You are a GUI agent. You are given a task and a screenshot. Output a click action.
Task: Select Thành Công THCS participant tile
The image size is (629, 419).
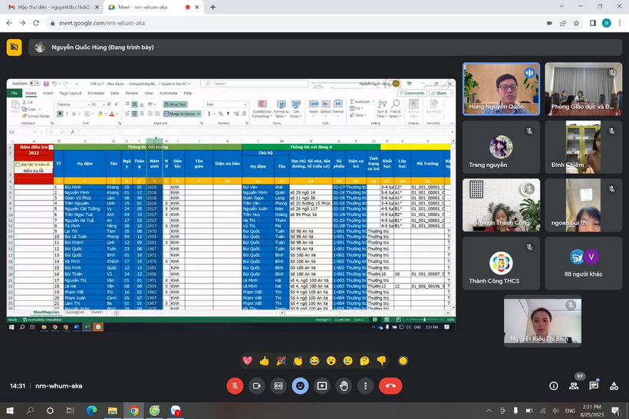(501, 264)
